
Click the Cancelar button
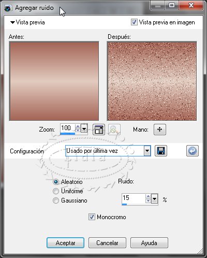point(107,243)
